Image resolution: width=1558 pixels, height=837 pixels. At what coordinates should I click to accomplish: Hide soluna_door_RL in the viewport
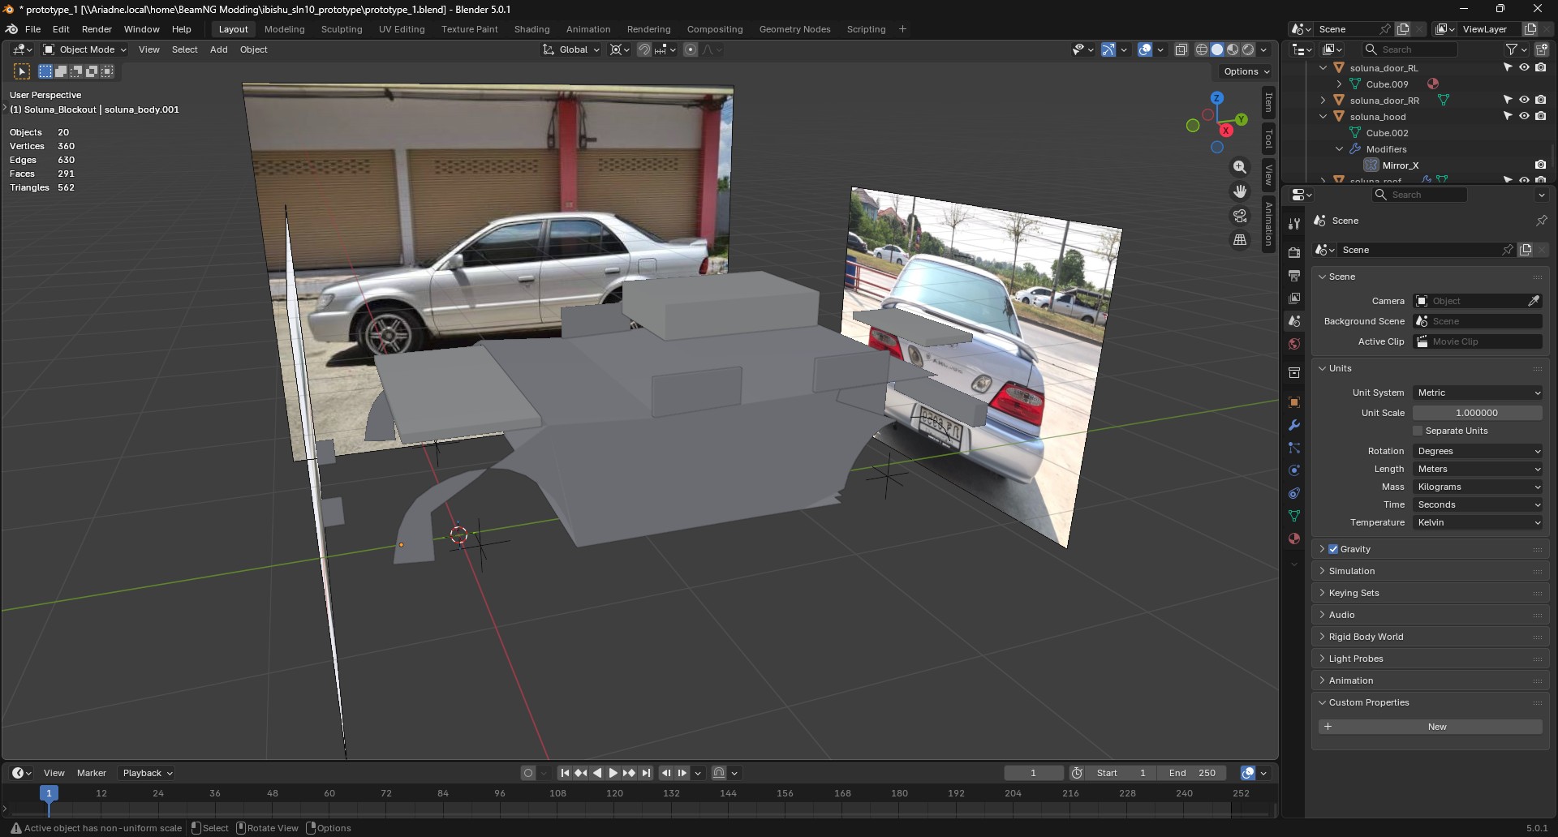click(x=1524, y=68)
